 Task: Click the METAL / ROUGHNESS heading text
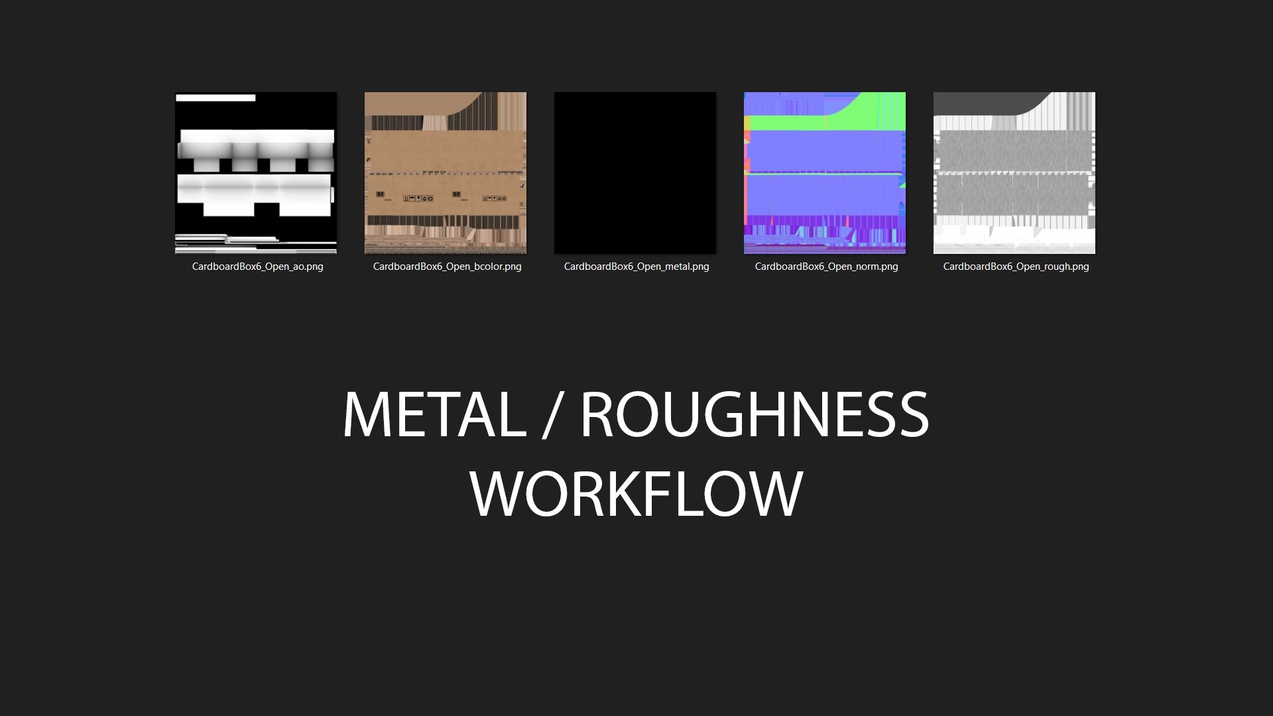point(635,415)
